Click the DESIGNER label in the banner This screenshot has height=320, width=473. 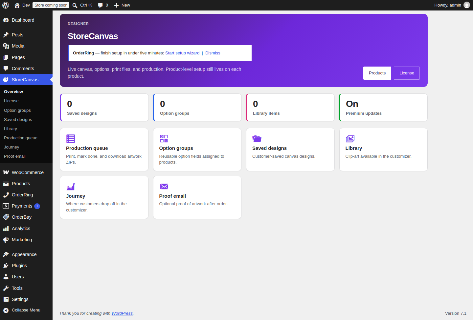point(78,24)
